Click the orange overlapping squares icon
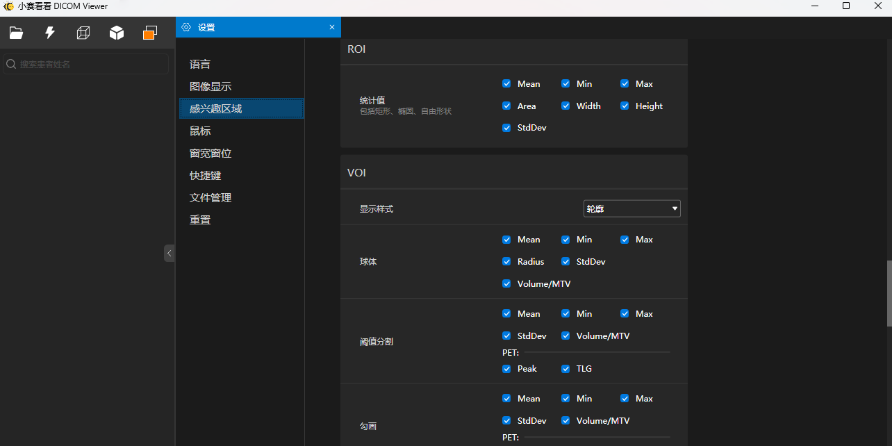This screenshot has width=892, height=446. click(150, 33)
